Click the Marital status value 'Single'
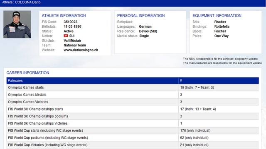The width and height of the screenshot is (266, 149). coord(144,36)
